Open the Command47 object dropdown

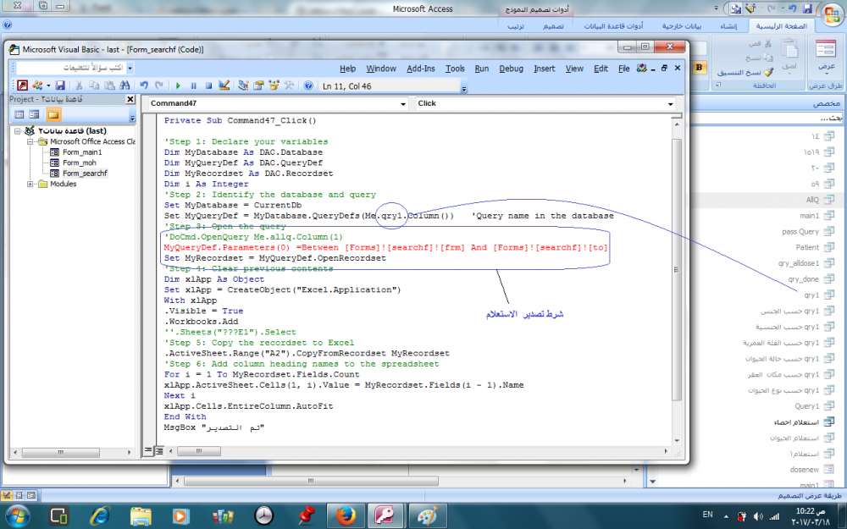403,103
